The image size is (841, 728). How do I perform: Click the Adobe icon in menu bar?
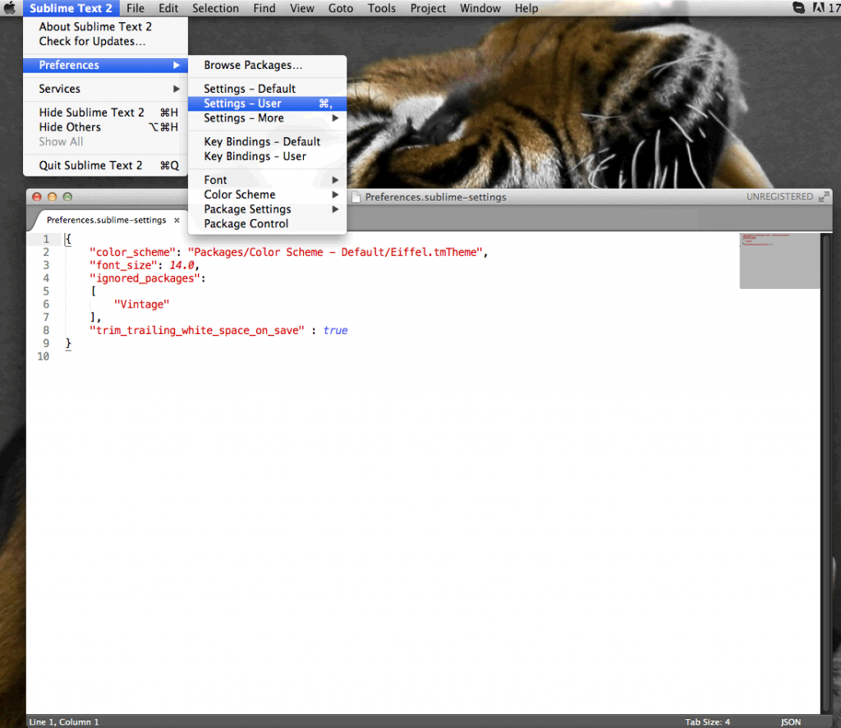click(x=818, y=8)
